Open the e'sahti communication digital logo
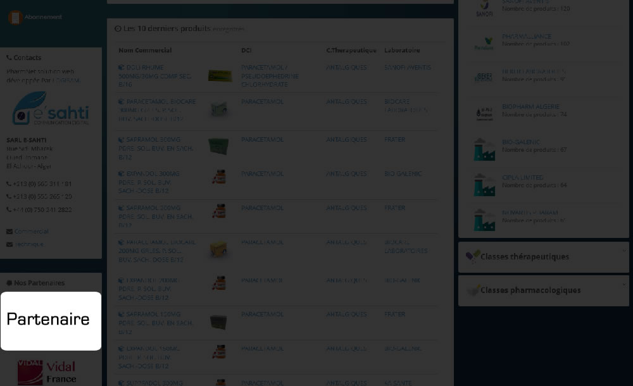633x386 pixels. pyautogui.click(x=51, y=108)
